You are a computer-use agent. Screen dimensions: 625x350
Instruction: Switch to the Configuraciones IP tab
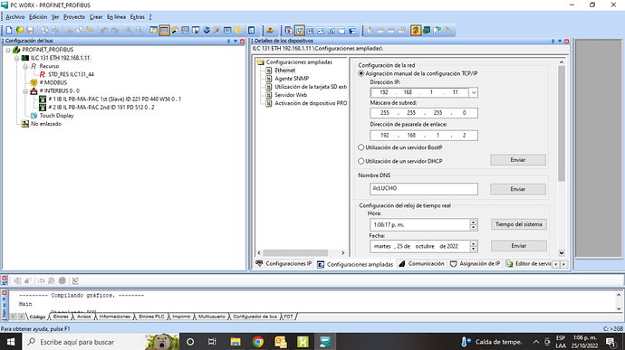click(x=284, y=263)
